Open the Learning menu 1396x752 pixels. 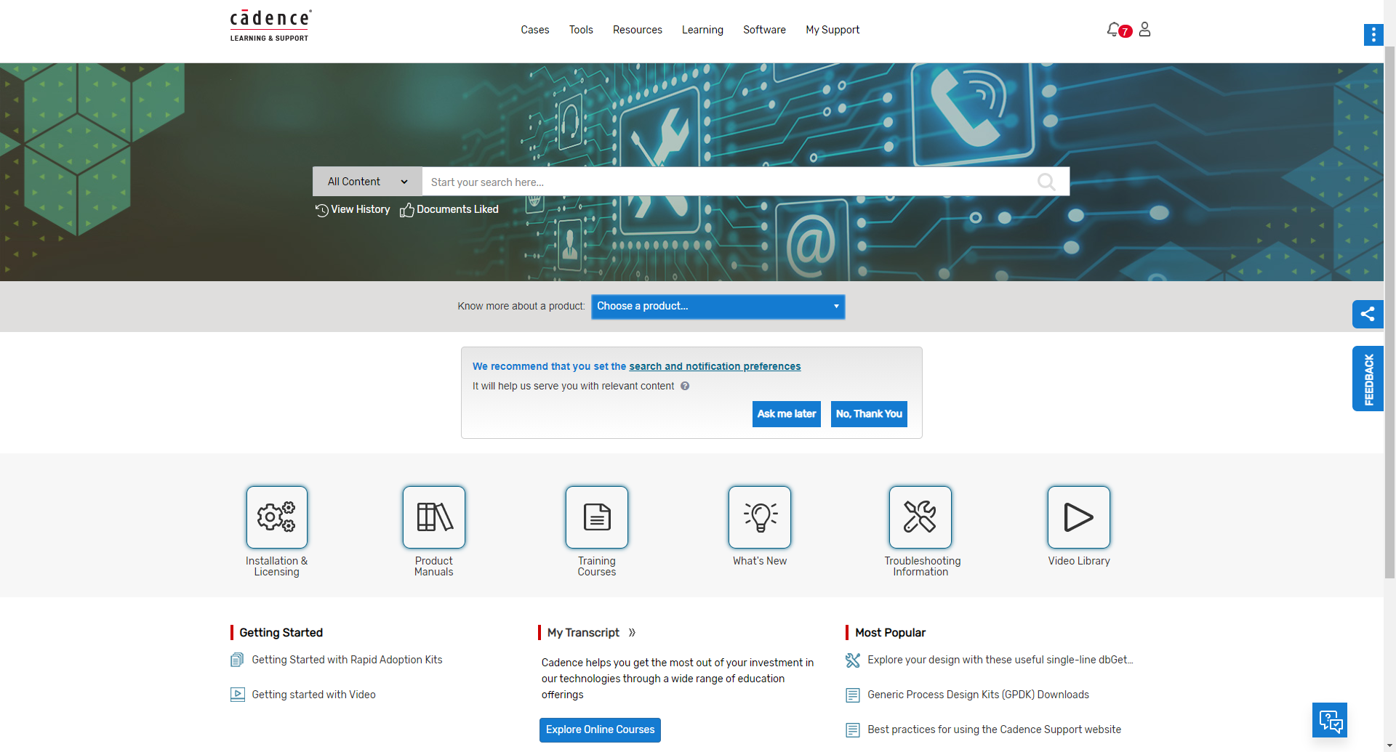click(702, 30)
